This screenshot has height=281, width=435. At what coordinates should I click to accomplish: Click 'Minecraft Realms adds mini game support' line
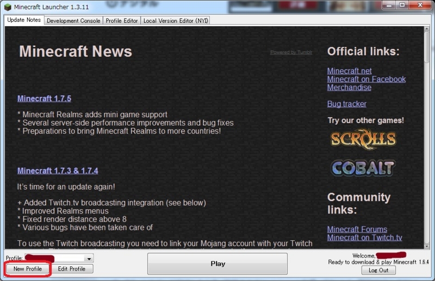(x=92, y=114)
